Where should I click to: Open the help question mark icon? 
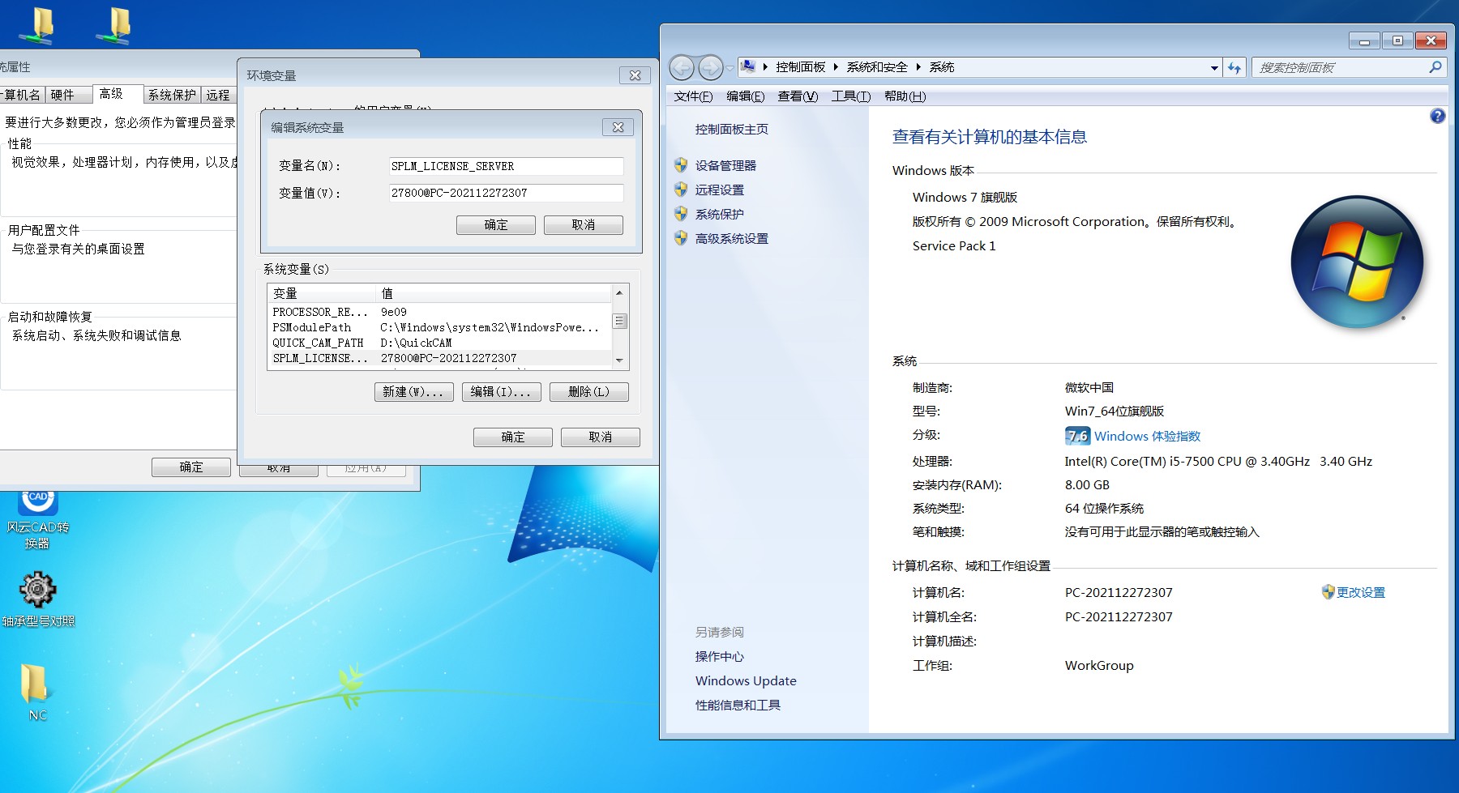pyautogui.click(x=1437, y=116)
